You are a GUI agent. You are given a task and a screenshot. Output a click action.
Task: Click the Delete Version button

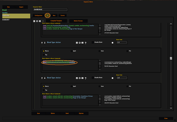(x=78, y=21)
